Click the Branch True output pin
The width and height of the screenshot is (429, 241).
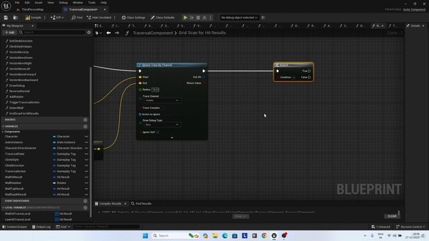click(x=310, y=71)
